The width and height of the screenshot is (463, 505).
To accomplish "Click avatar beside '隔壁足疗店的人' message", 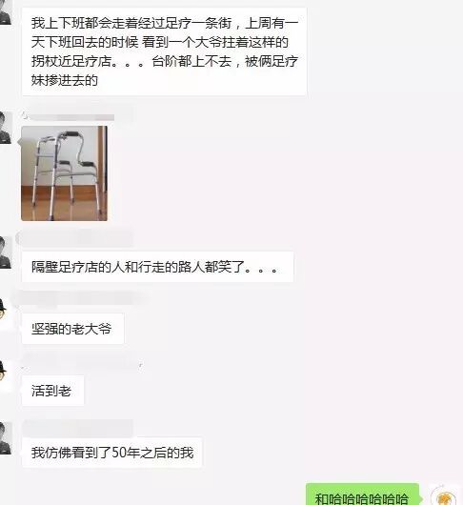I will point(6,252).
